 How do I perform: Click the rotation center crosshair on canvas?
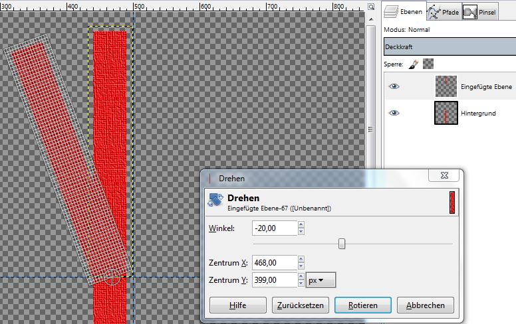112,277
